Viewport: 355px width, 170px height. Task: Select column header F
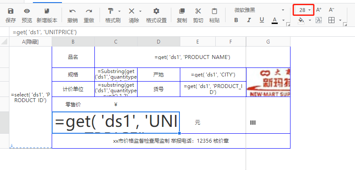coord(231,42)
